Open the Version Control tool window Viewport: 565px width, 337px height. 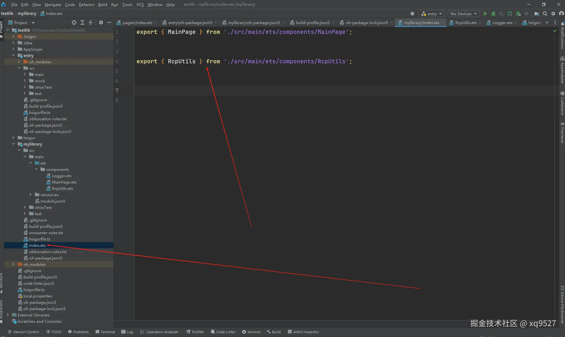coord(23,332)
